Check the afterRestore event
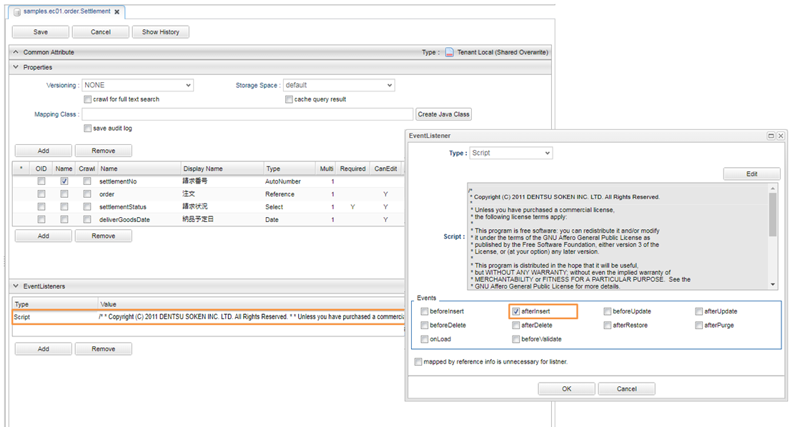The width and height of the screenshot is (800, 427). pos(607,325)
